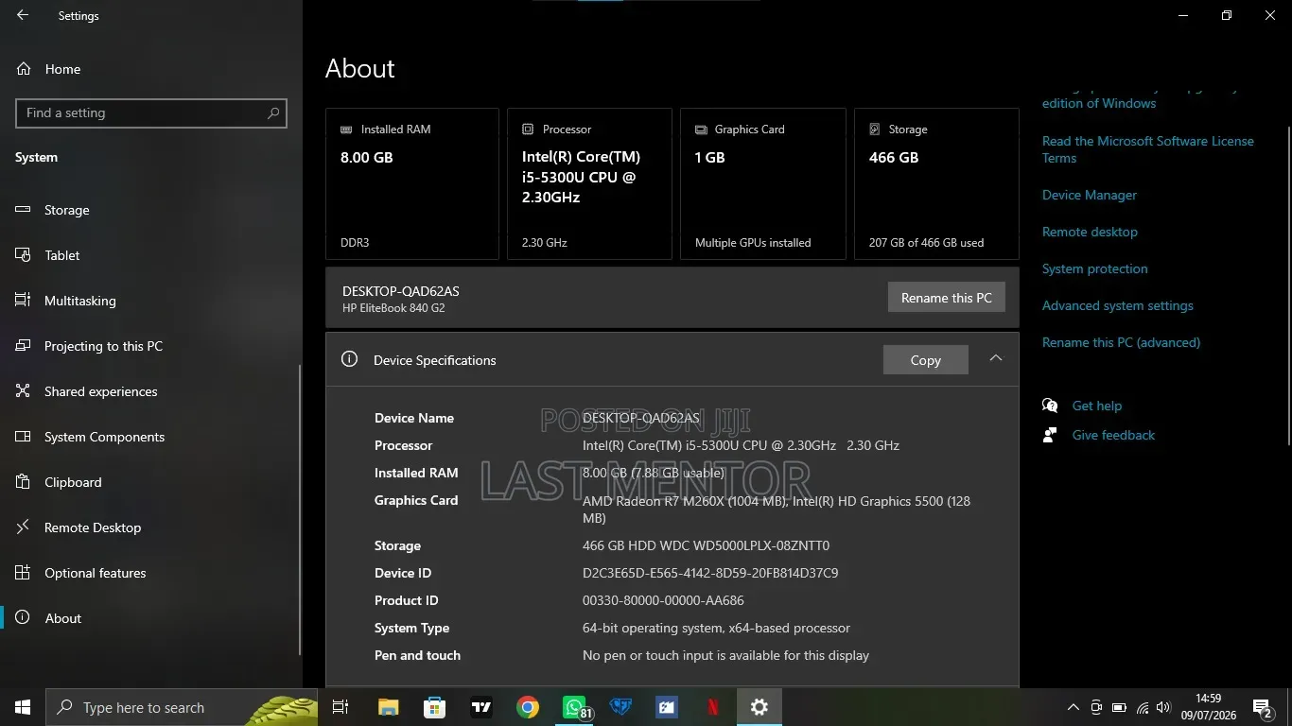Open Rename this PC (advanced) link
Viewport: 1292px width, 726px height.
(1121, 342)
